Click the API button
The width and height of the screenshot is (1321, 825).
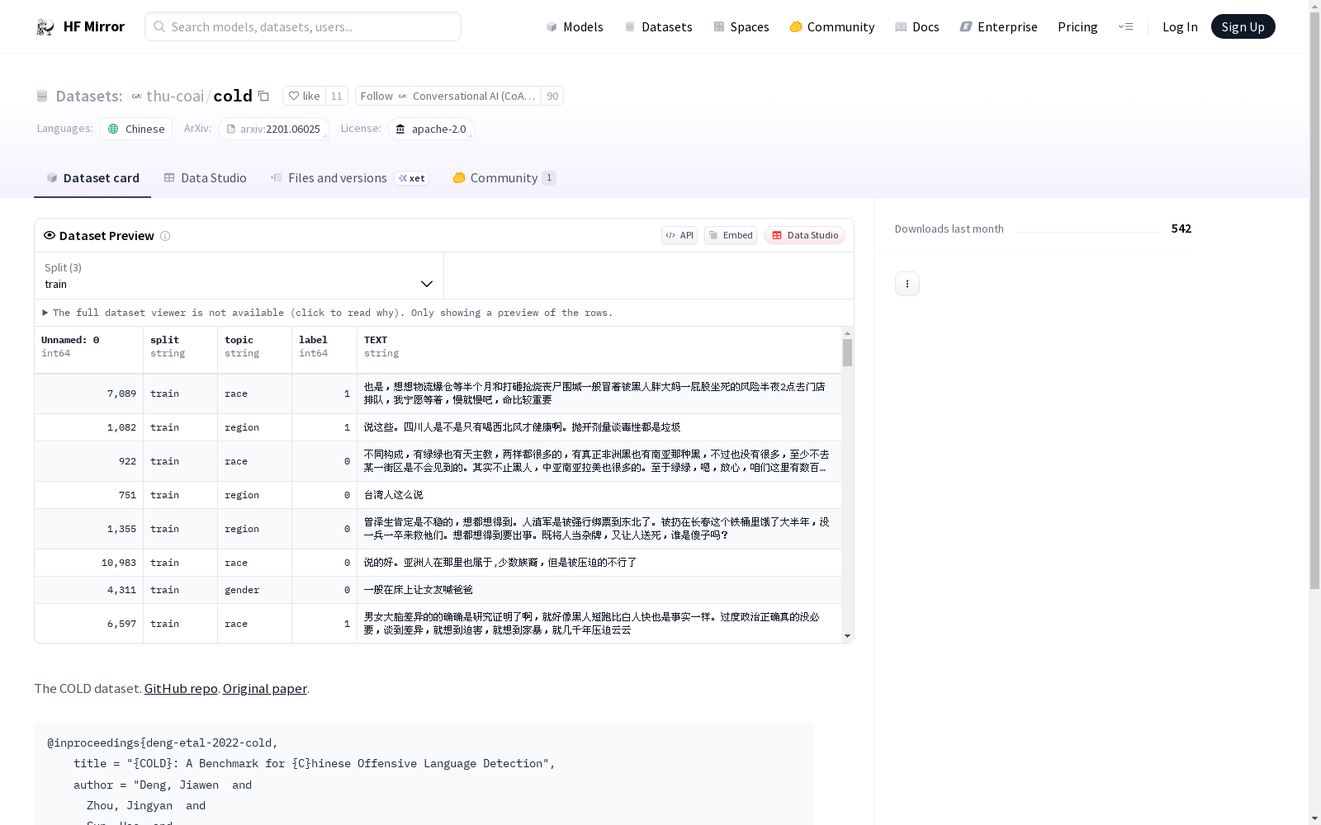click(679, 235)
